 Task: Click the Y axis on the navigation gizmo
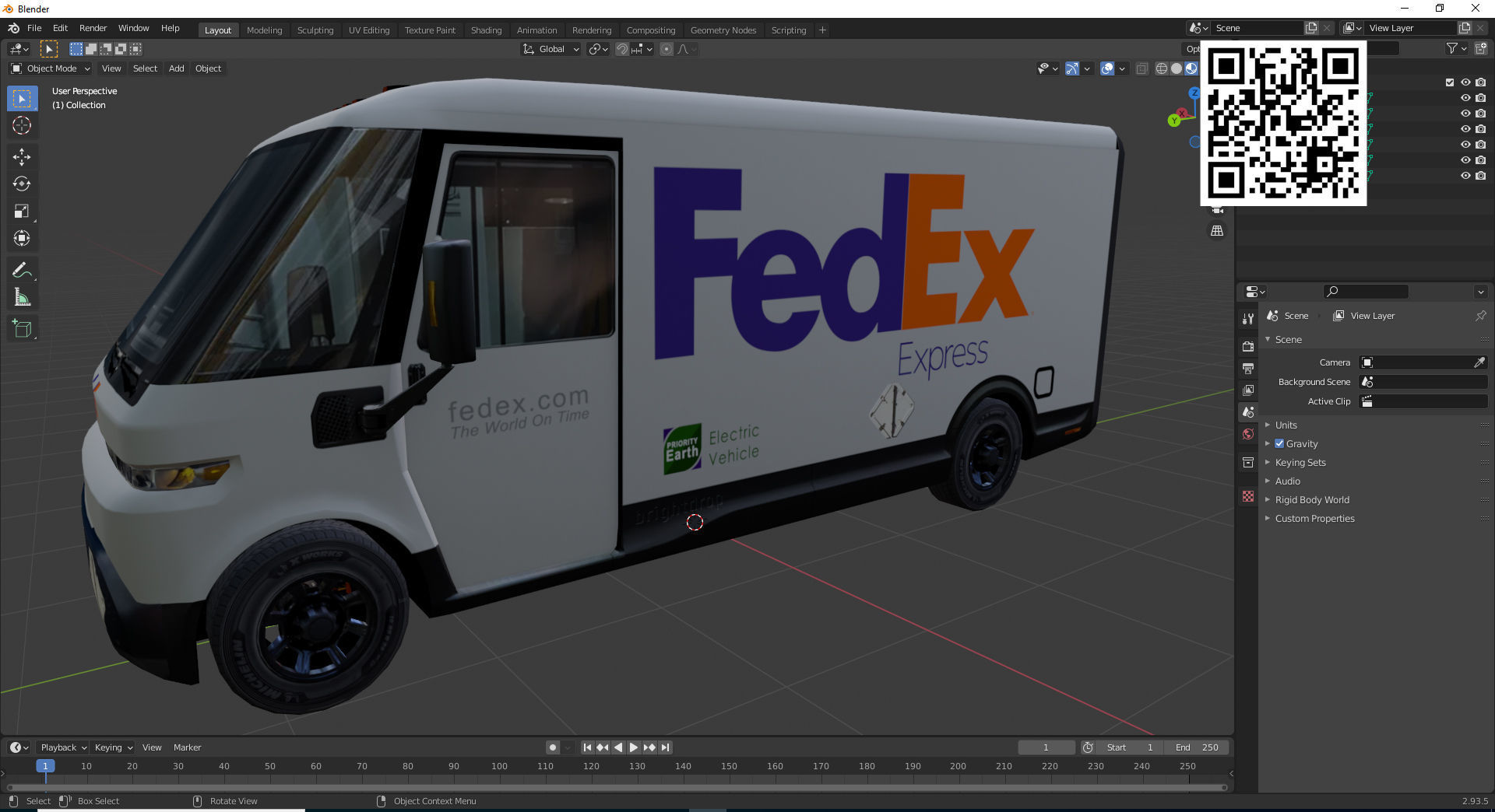click(1174, 121)
